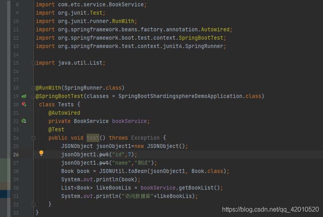
Task: Click the strikethrough put call with "name"
Action: [104, 163]
